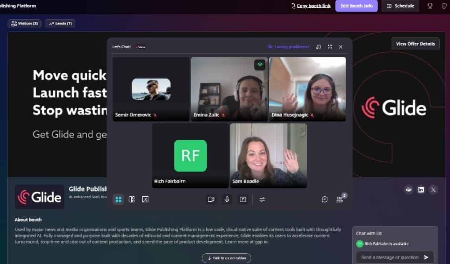Click muted mic icon beside Semir Omerovic
Image resolution: width=450 pixels, height=264 pixels.
pos(155,115)
